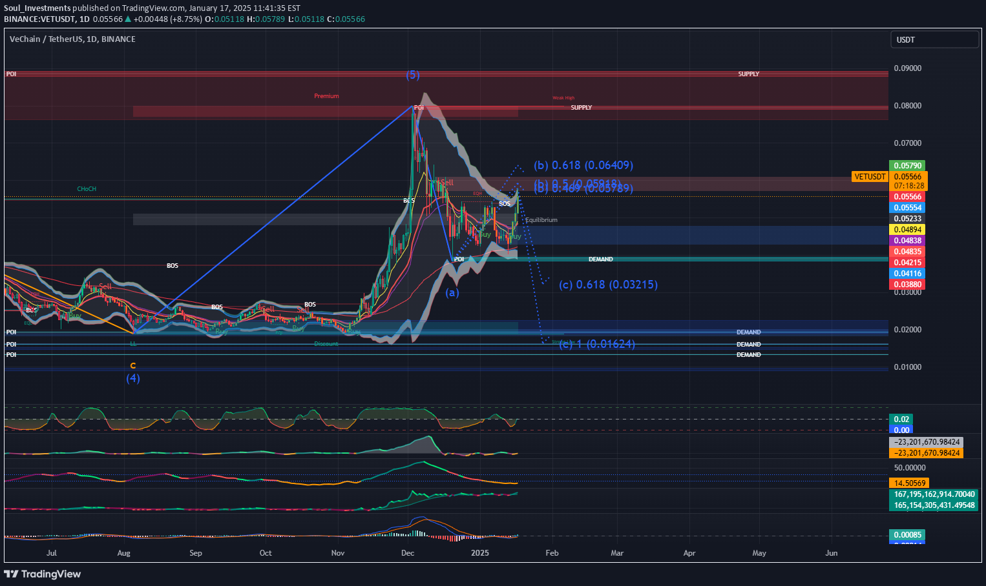Click the POI label beside the December peak
This screenshot has height=586, width=986.
click(419, 108)
